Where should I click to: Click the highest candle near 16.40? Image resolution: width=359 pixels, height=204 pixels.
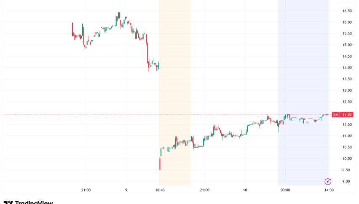(x=119, y=16)
